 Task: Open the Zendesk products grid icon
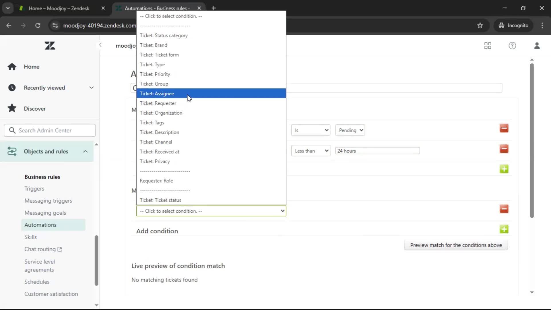click(x=488, y=46)
